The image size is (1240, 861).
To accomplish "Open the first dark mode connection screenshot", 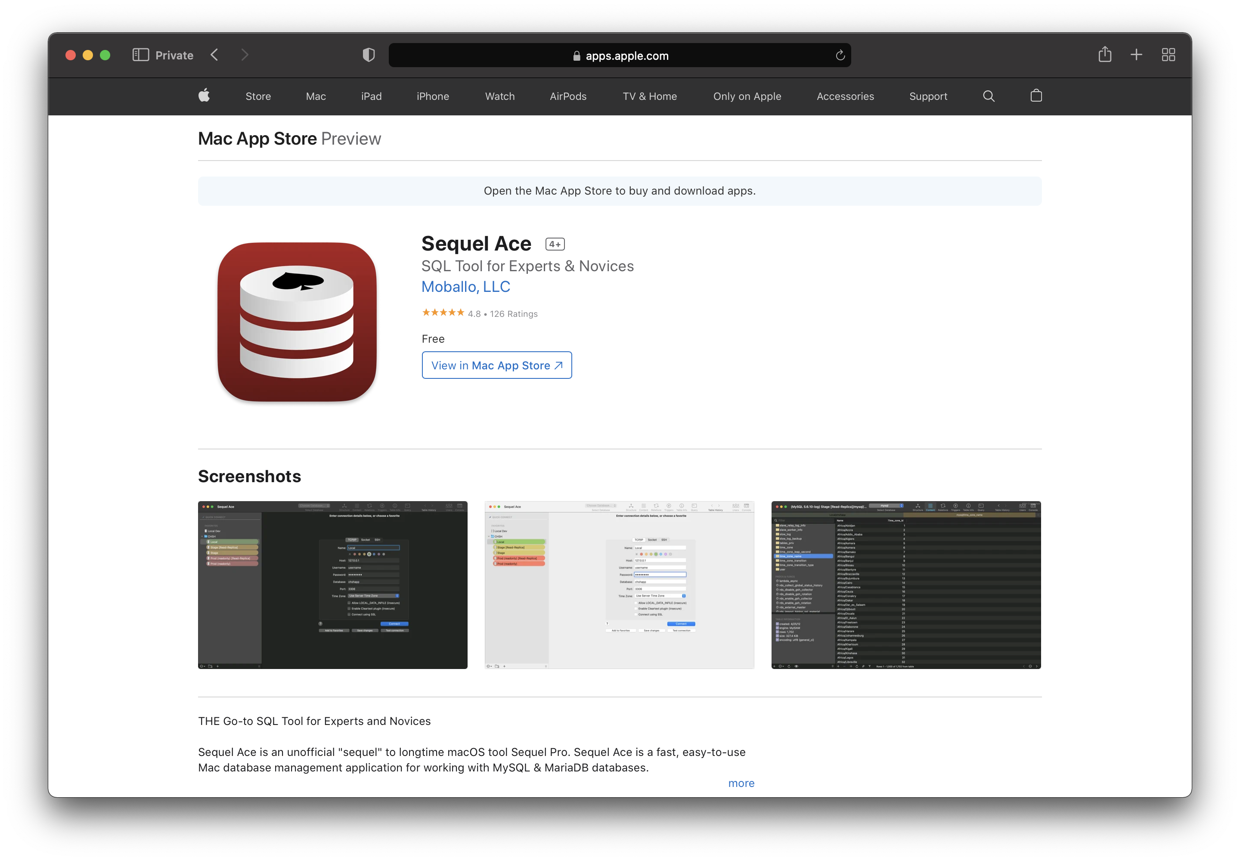I will (x=332, y=585).
